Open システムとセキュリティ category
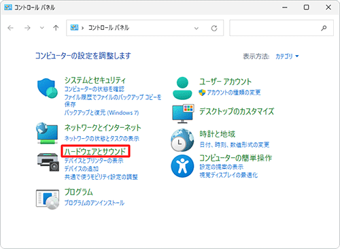The image size is (340, 249). [95, 80]
